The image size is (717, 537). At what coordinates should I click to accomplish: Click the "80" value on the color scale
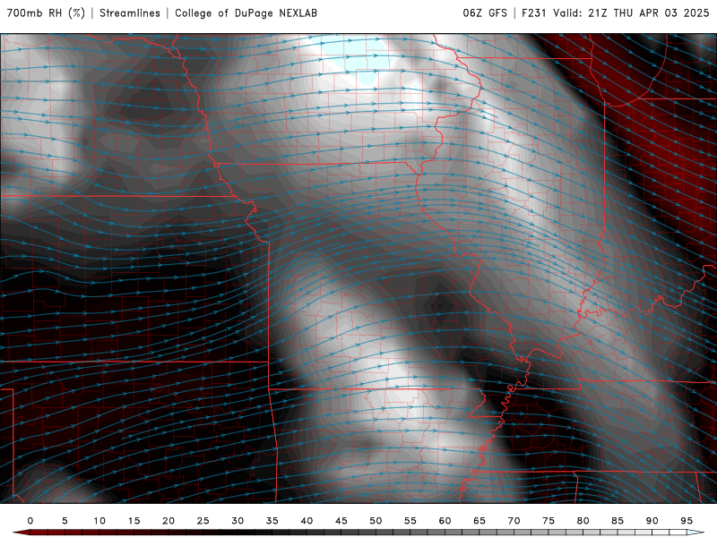pos(583,521)
